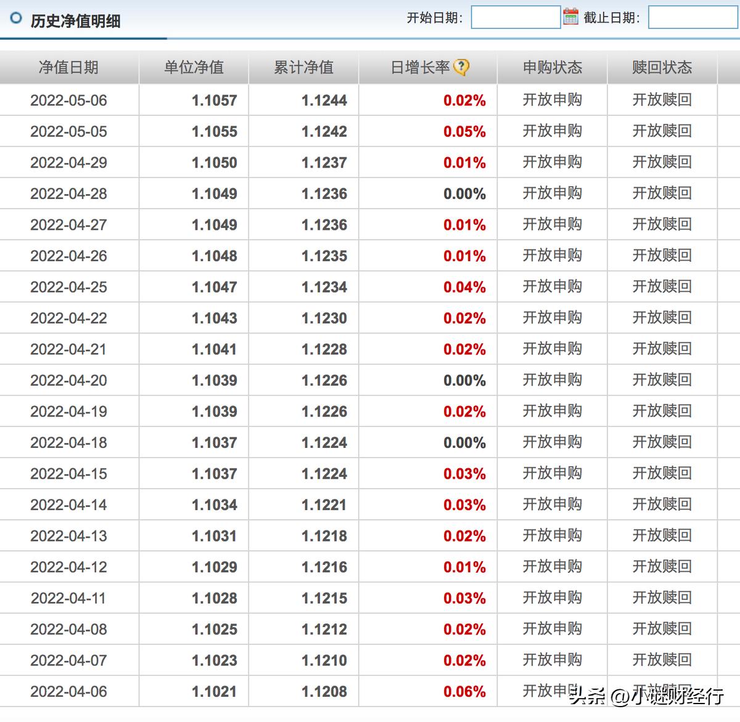Click the 累计净值 column header

[303, 68]
